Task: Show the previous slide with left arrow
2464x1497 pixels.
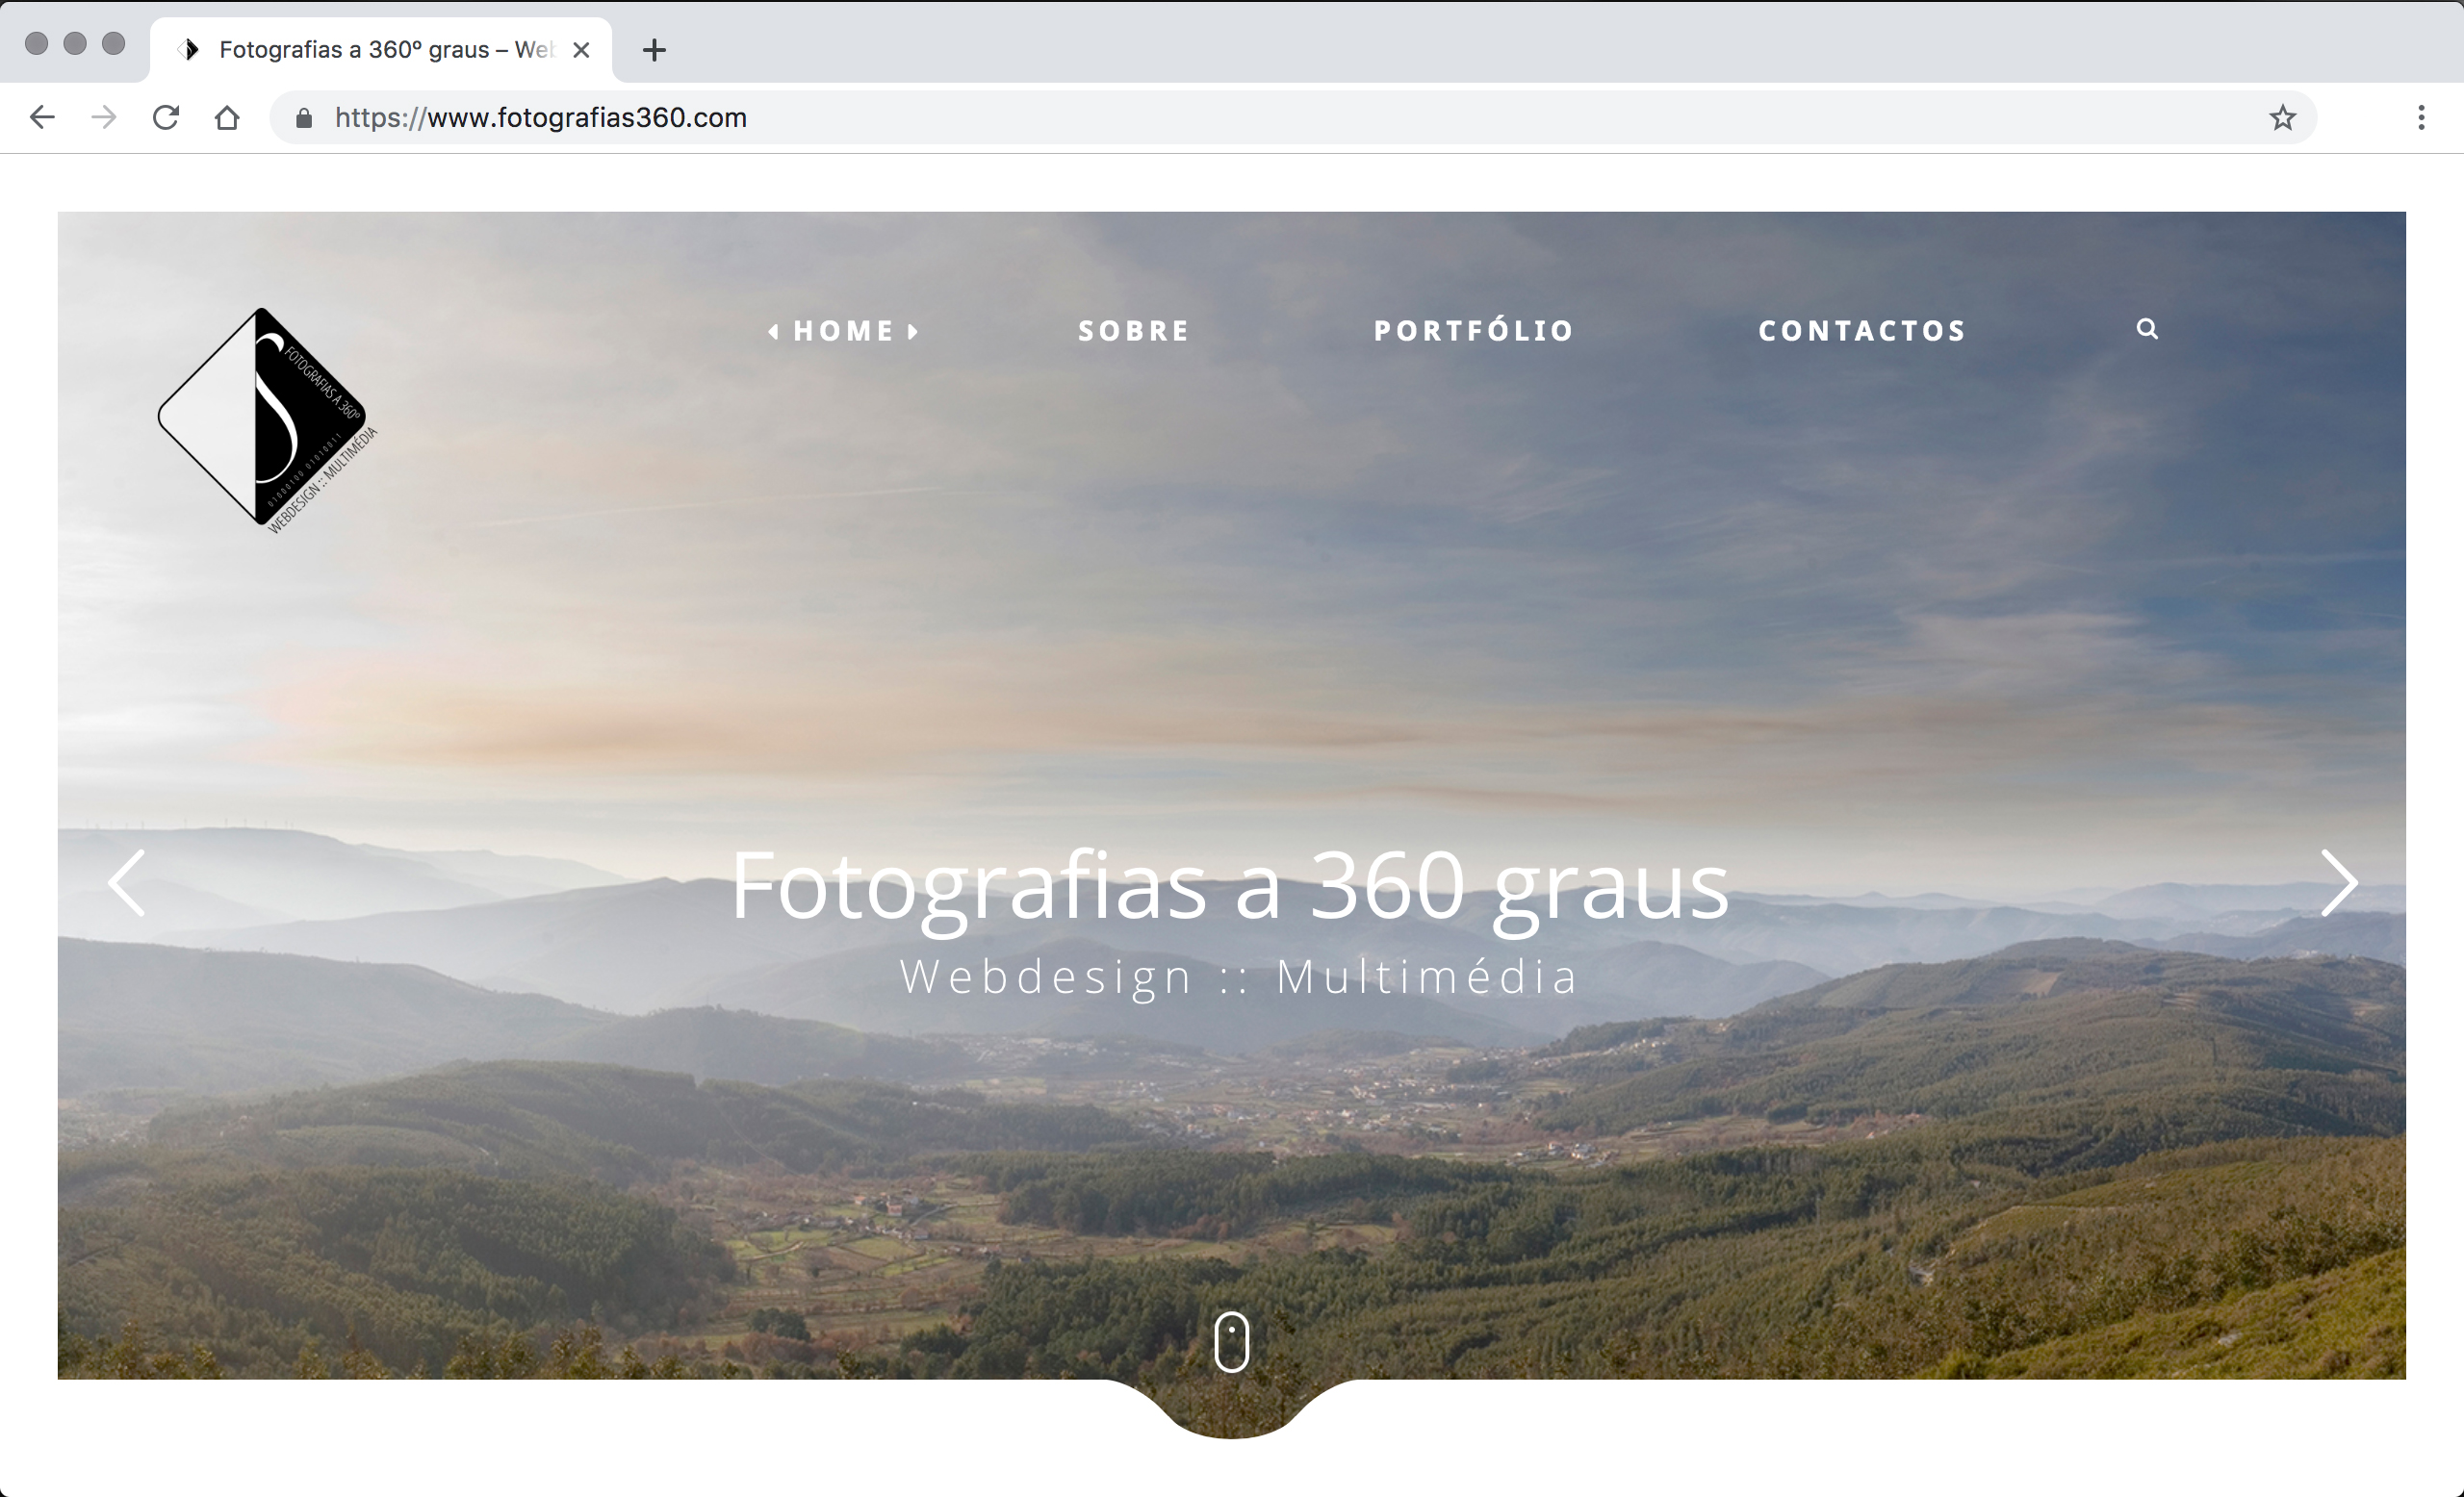Action: click(x=127, y=882)
